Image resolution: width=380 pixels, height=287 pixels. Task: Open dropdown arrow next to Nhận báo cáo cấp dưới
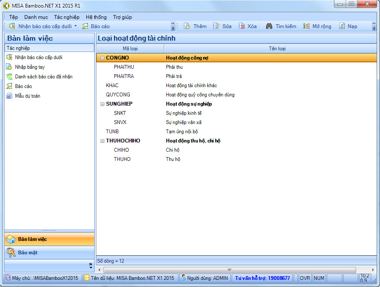tap(75, 26)
